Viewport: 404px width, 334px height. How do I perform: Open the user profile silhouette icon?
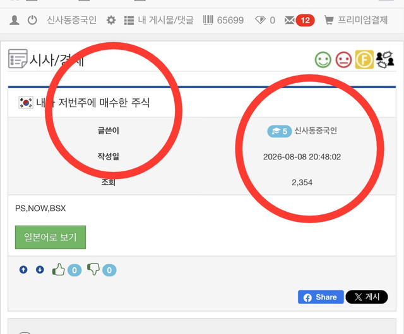15,20
